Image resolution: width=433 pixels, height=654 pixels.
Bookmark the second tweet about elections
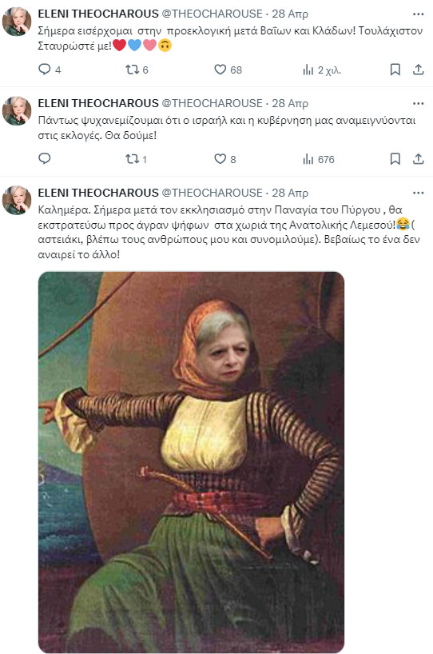pos(395,158)
